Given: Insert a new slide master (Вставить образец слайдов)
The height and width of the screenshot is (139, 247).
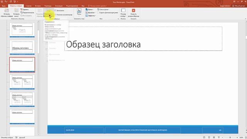Looking at the screenshot, I should pos(7,13).
